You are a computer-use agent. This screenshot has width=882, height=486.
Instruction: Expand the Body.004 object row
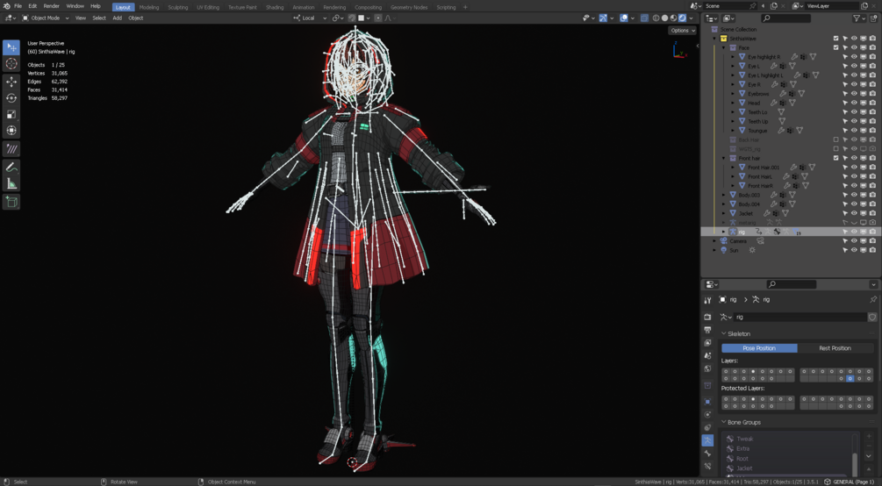pyautogui.click(x=724, y=204)
